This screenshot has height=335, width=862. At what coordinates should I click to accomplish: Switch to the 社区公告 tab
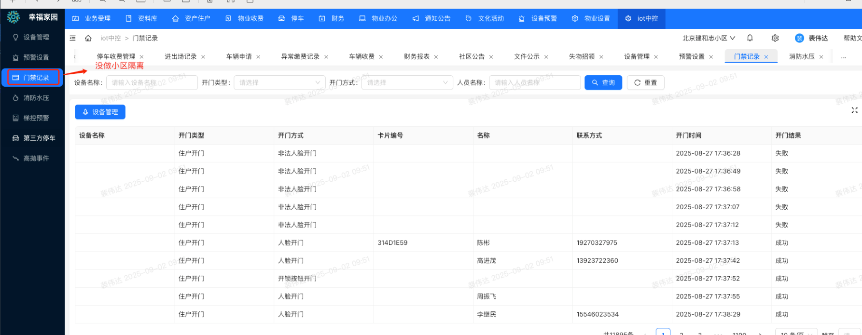tap(472, 57)
